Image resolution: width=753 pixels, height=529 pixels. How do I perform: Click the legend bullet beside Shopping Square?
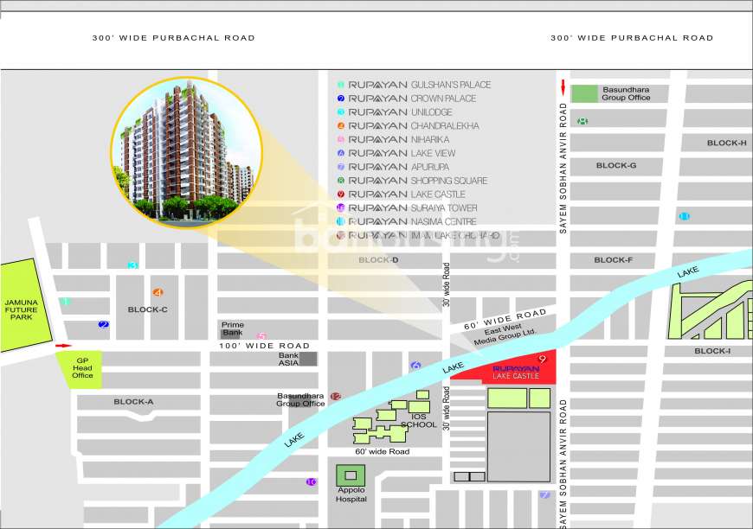click(x=340, y=181)
